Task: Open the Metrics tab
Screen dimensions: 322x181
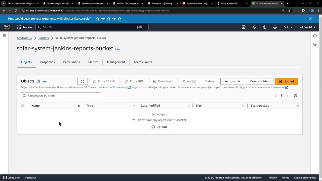Action: click(93, 62)
